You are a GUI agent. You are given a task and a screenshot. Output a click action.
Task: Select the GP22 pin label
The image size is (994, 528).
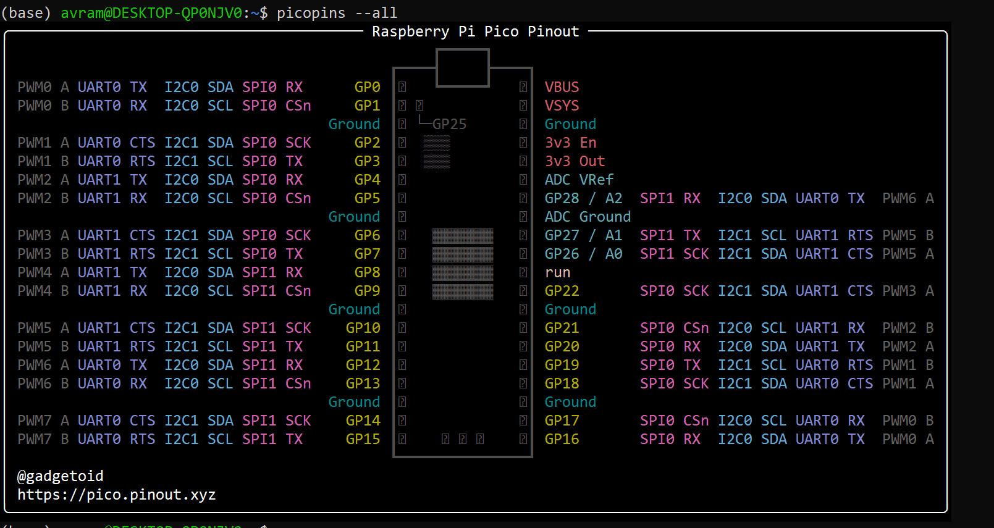pyautogui.click(x=562, y=291)
